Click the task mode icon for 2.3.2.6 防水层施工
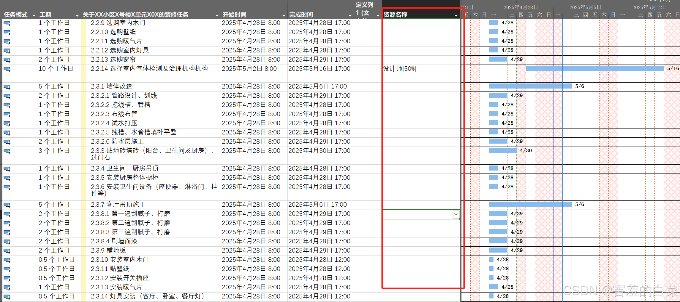The width and height of the screenshot is (680, 302). [7, 142]
